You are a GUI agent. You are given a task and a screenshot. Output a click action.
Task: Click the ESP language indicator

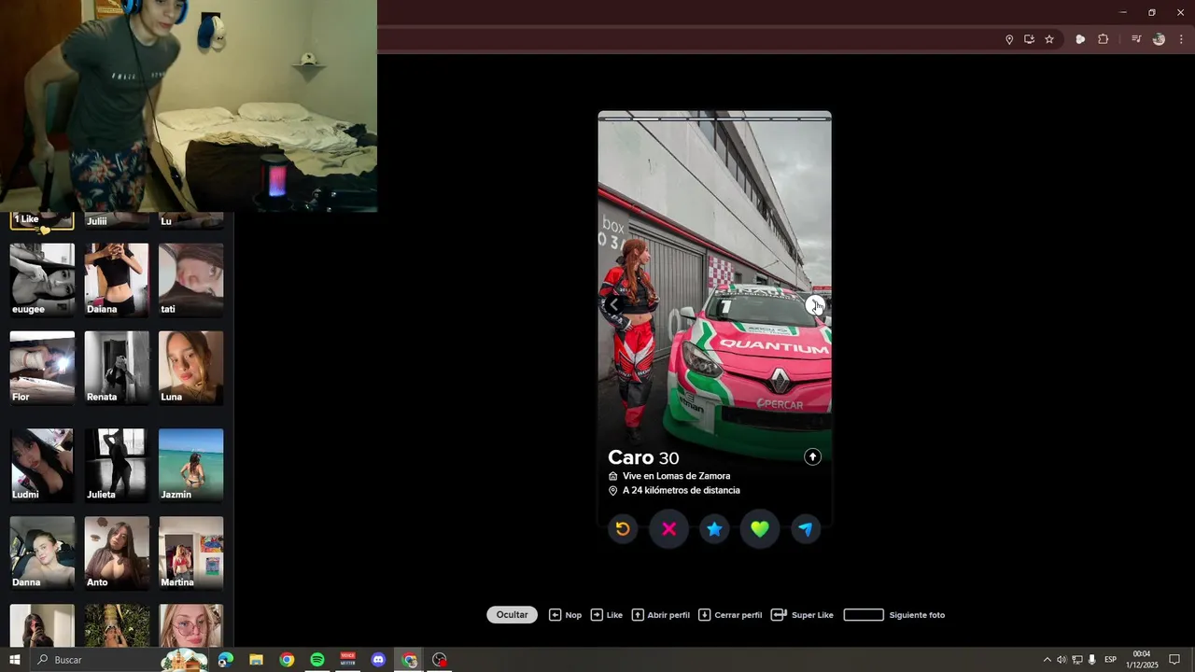[1110, 660]
